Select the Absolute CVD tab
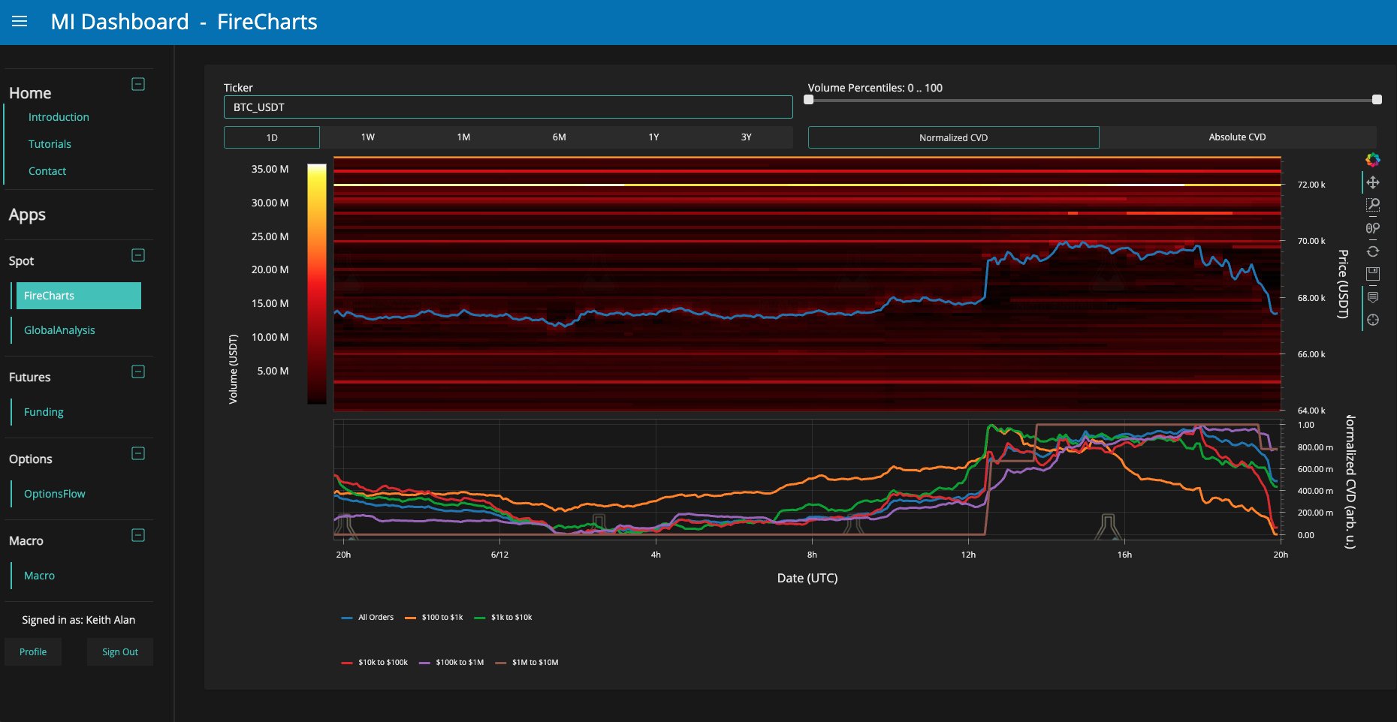This screenshot has height=722, width=1397. pyautogui.click(x=1238, y=137)
